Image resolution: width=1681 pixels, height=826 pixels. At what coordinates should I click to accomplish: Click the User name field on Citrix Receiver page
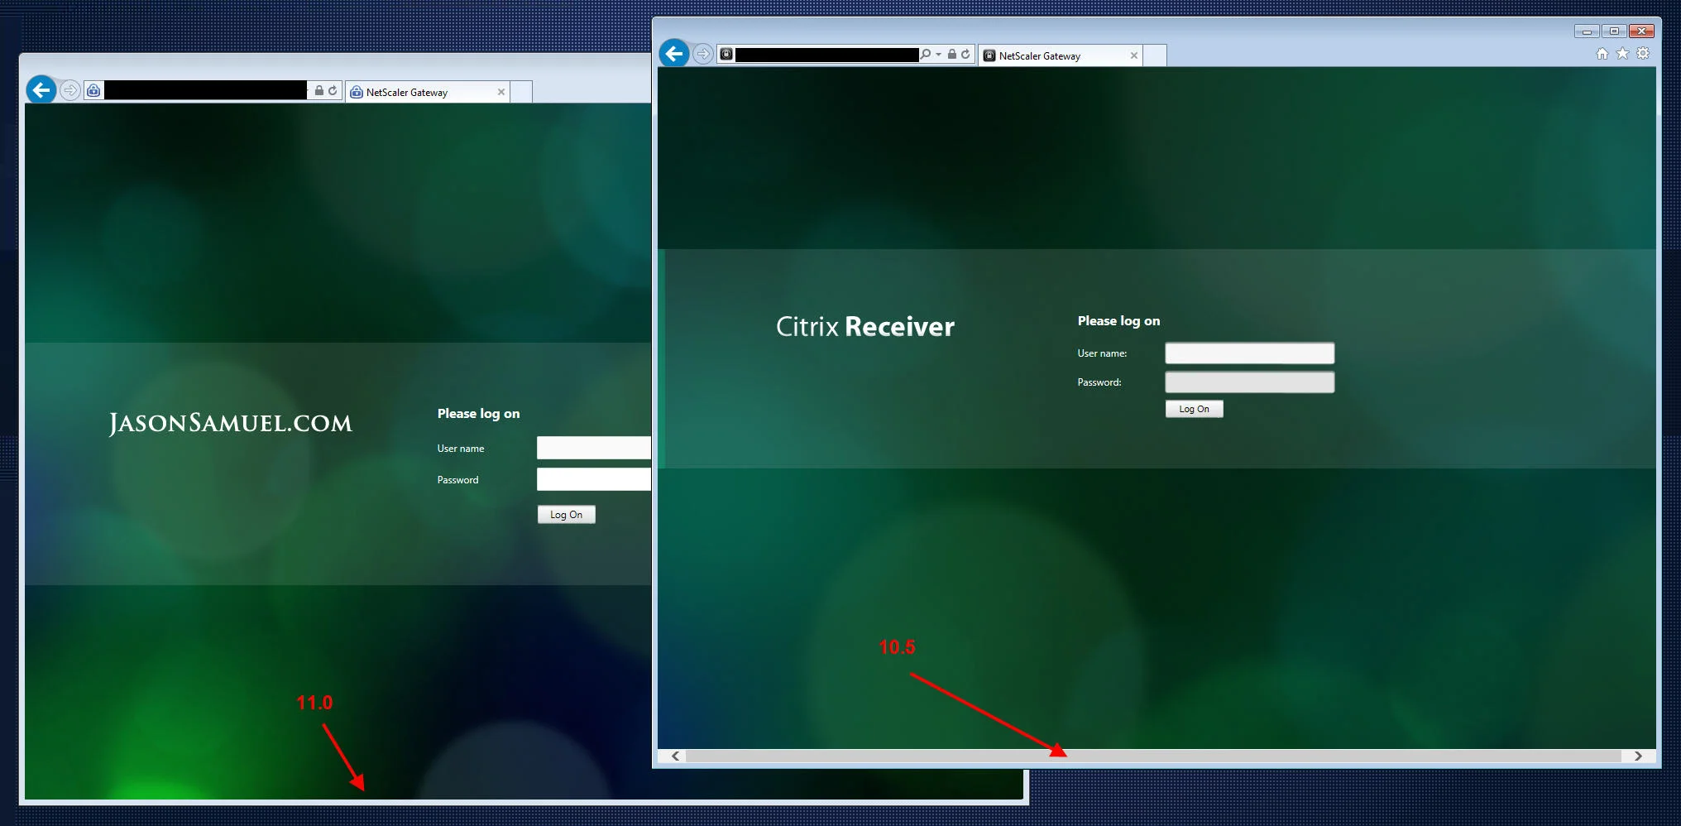click(x=1249, y=353)
